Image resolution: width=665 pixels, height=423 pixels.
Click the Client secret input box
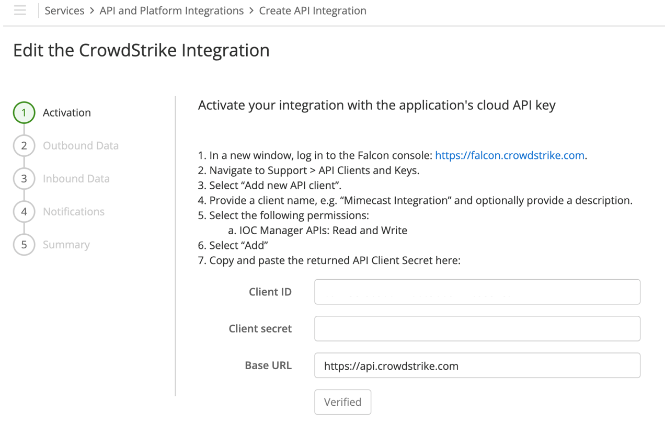tap(477, 328)
